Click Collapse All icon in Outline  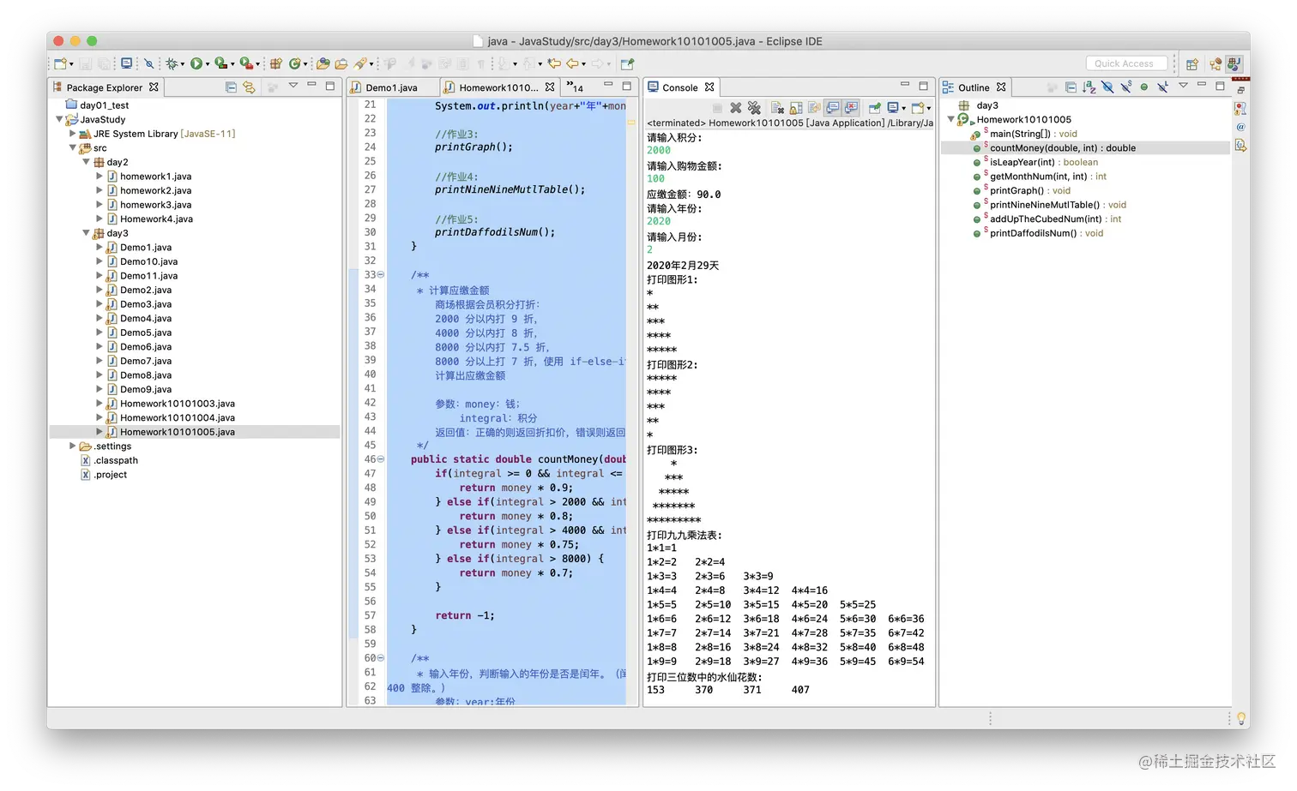(1071, 87)
